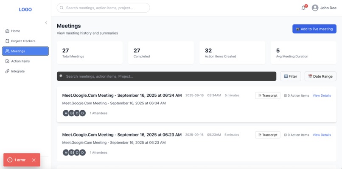Click the error alert circle icon
The width and height of the screenshot is (342, 169).
(10, 160)
